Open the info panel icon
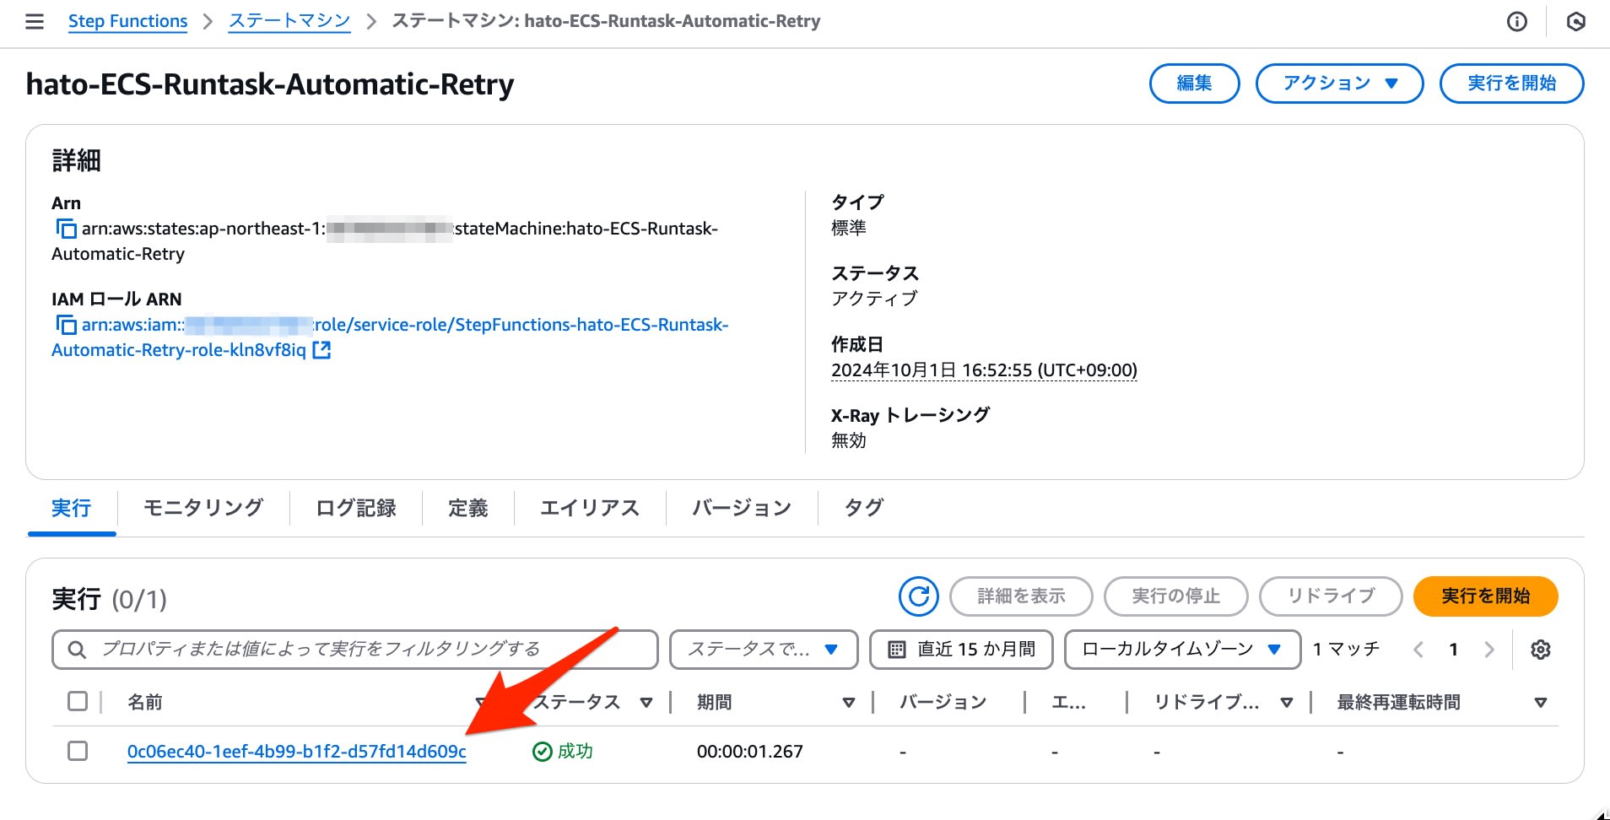 click(x=1517, y=22)
